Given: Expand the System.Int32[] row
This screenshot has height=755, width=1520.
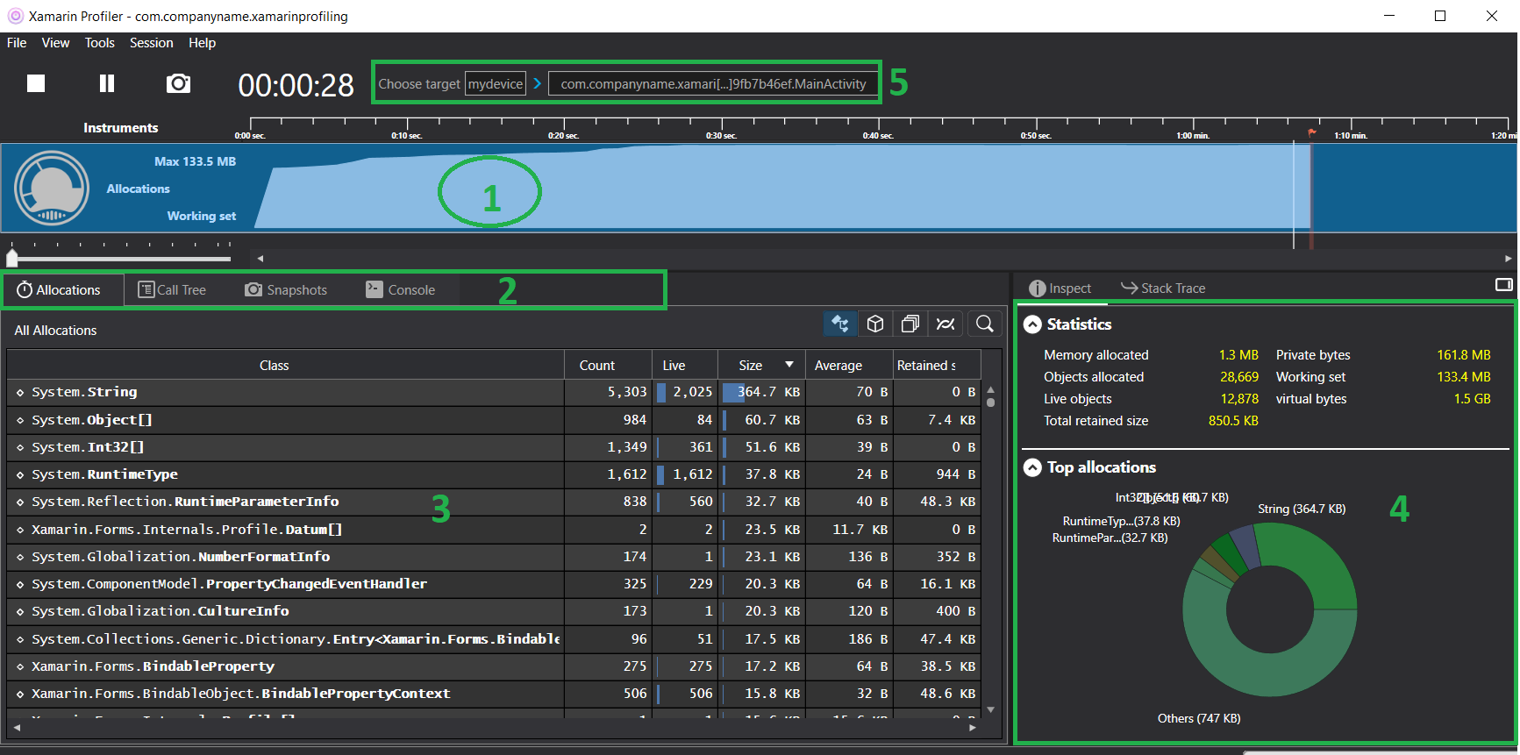Looking at the screenshot, I should tap(20, 447).
